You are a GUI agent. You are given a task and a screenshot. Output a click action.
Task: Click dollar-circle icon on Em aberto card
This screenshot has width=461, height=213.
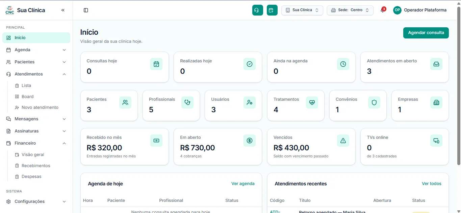click(x=250, y=141)
